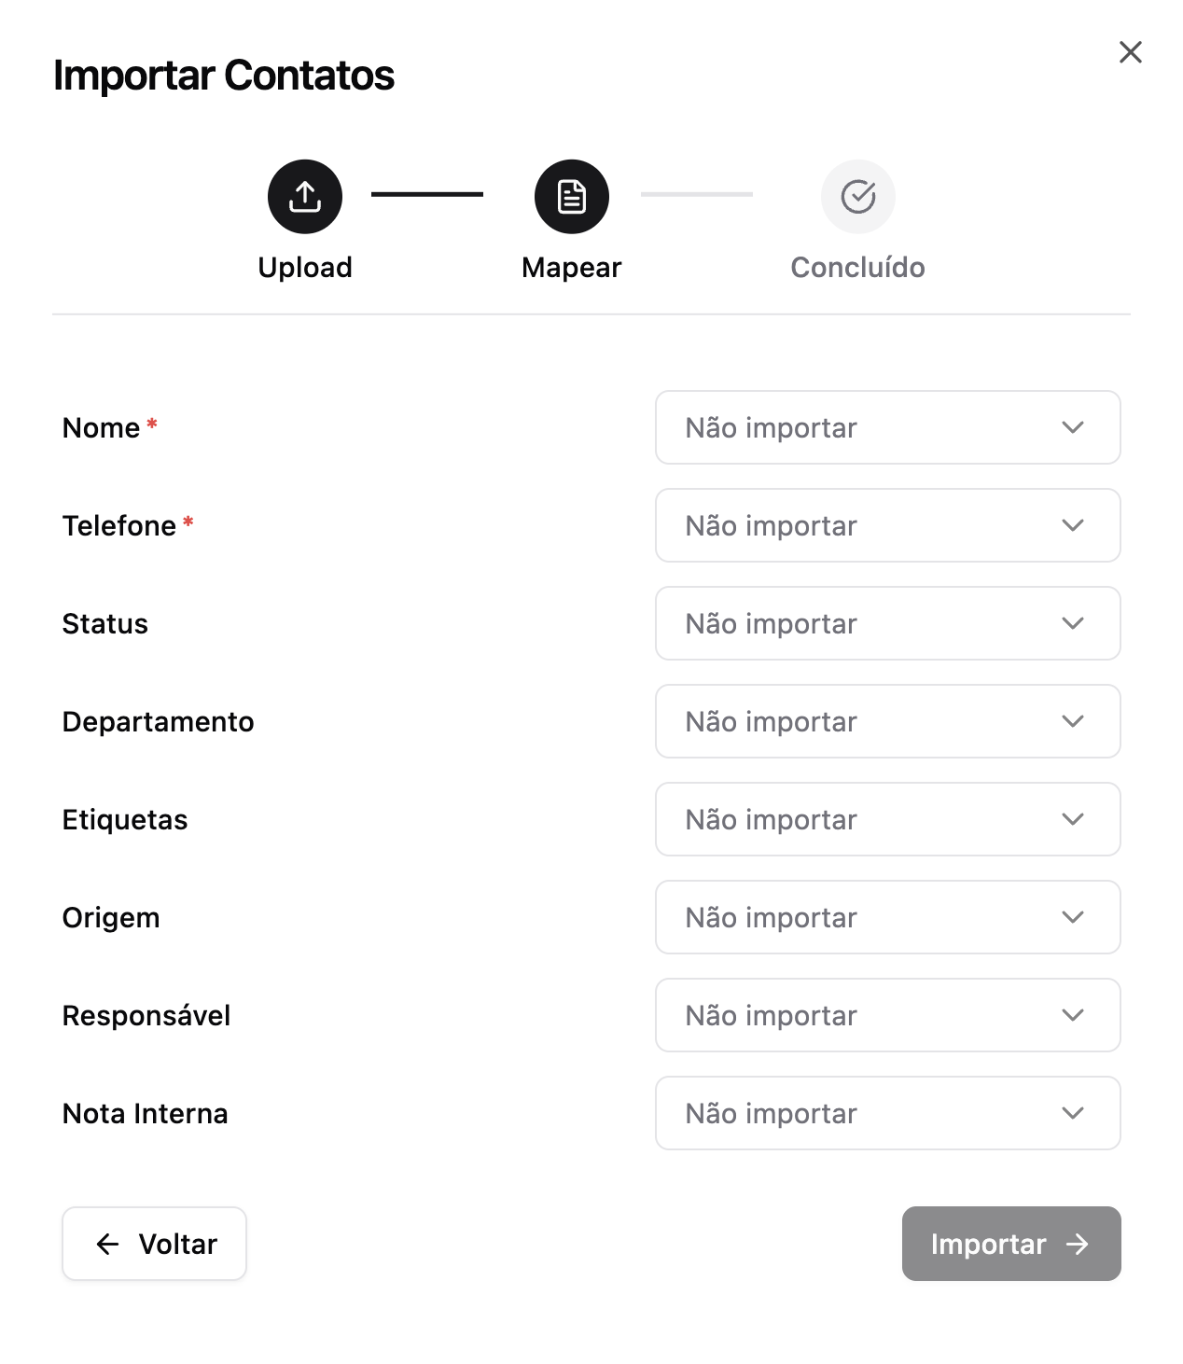Click the forward arrow inside the Importar button
This screenshot has height=1364, width=1183.
1078,1244
